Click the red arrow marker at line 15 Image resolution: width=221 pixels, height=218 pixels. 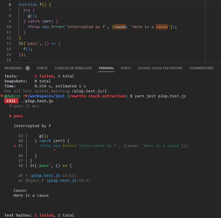click(15, 146)
